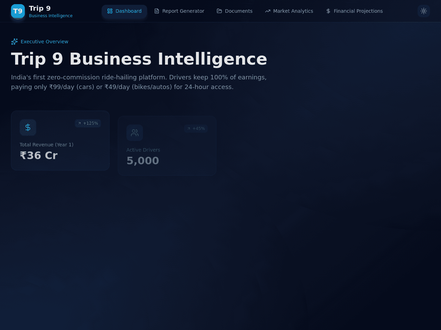
Task: Click the Documents folder icon
Action: (x=219, y=11)
